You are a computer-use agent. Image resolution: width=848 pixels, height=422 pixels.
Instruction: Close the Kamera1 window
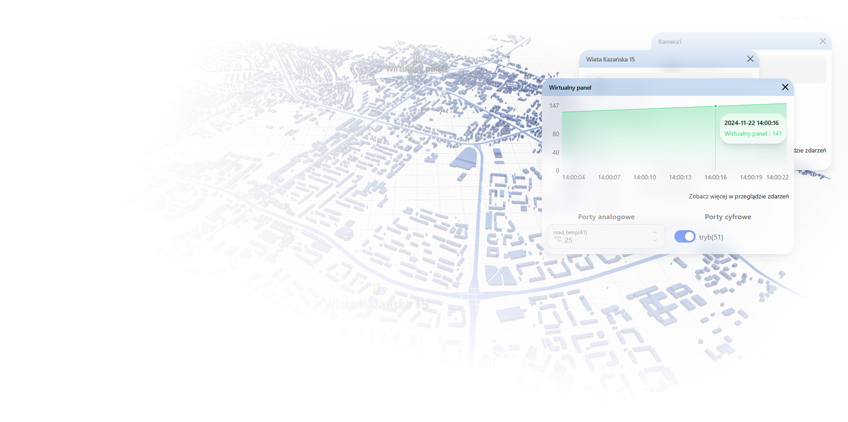tap(822, 41)
